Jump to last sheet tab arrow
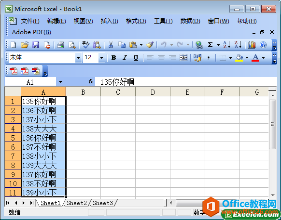 pos(32,203)
